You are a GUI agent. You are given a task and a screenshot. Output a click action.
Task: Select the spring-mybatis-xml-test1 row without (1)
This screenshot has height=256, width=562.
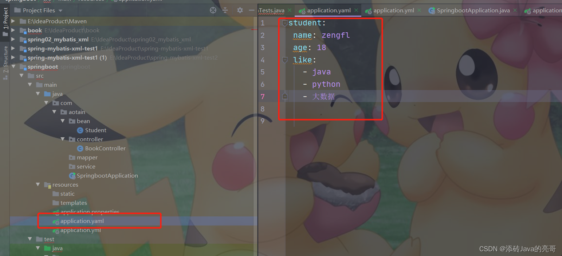point(63,49)
